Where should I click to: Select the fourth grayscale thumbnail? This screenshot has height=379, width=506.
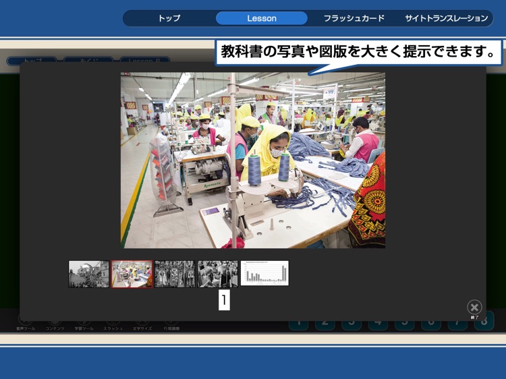click(x=217, y=274)
